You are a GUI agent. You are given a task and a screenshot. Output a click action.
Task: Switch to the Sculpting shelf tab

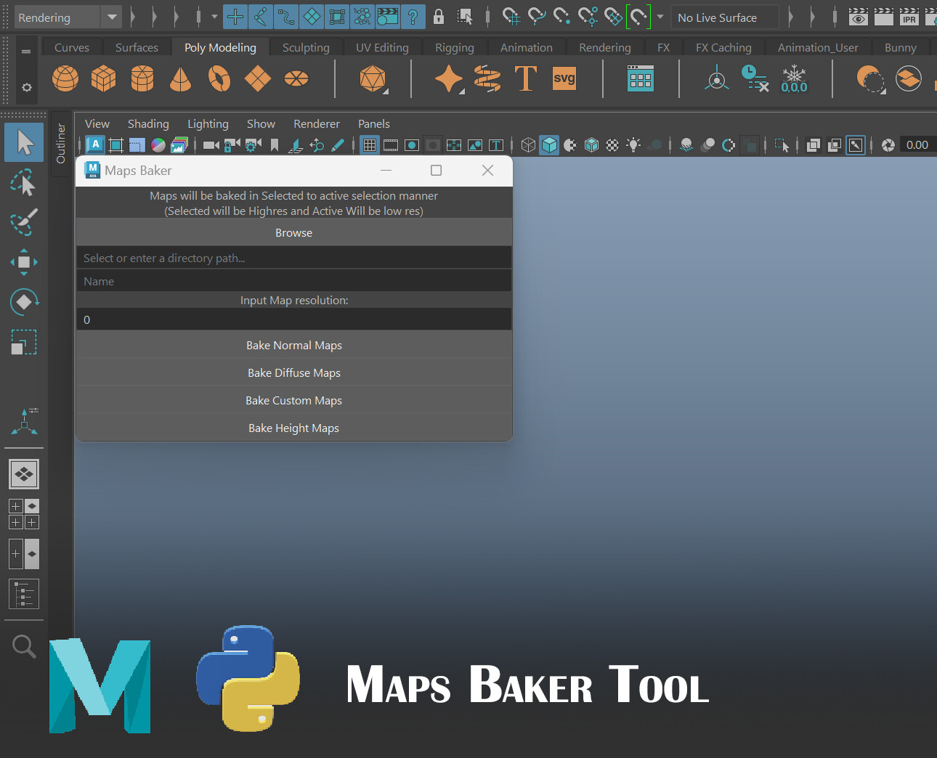(x=305, y=46)
